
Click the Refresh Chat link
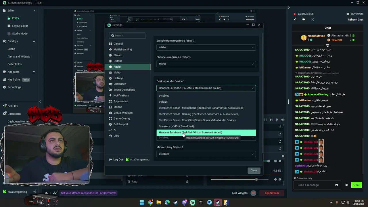click(356, 20)
